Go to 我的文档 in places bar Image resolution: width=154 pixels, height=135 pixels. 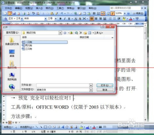tap(12, 65)
